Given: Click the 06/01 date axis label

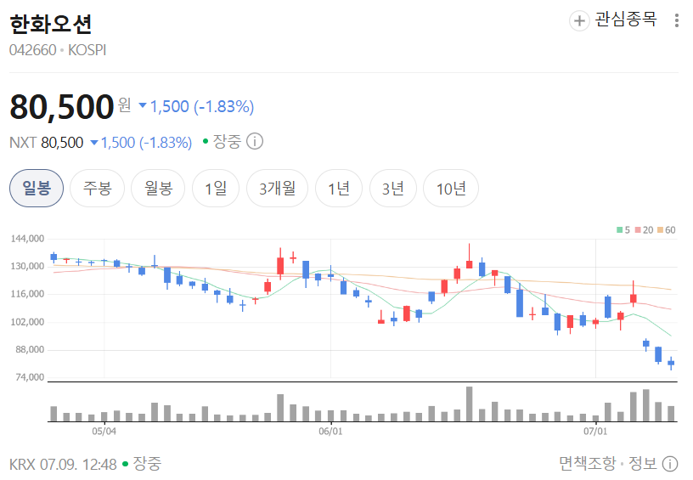Looking at the screenshot, I should point(330,431).
